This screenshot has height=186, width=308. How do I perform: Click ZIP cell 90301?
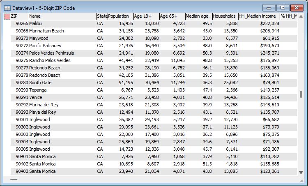pyautogui.click(x=22, y=119)
